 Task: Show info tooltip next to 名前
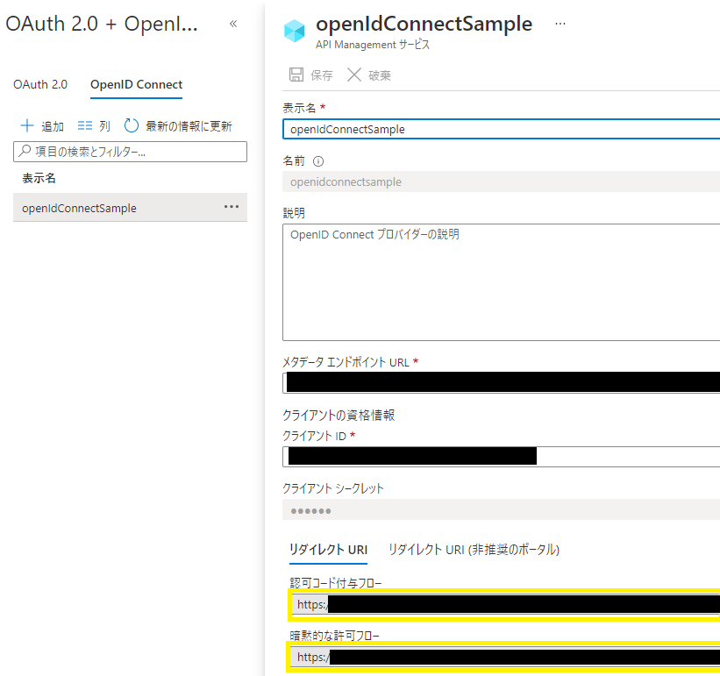[x=318, y=161]
